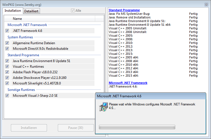Toggle the Alle checkbox
Screen dimensions: 211x139
pos(73,11)
